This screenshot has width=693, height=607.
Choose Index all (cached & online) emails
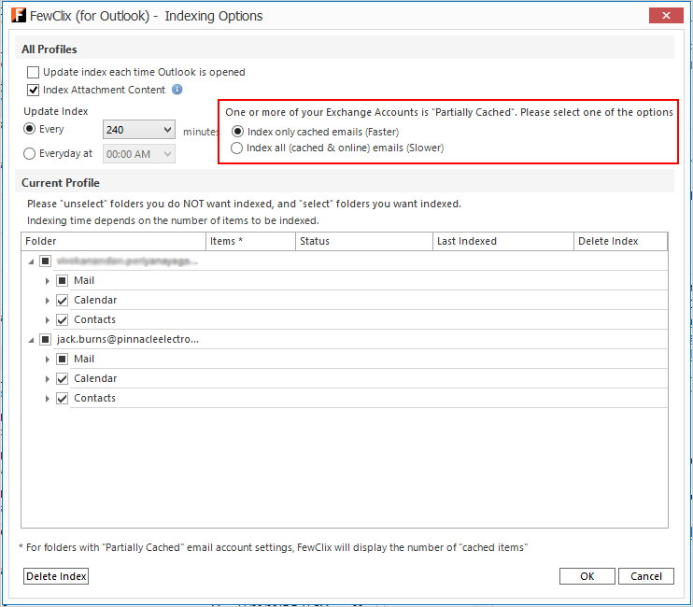[236, 148]
